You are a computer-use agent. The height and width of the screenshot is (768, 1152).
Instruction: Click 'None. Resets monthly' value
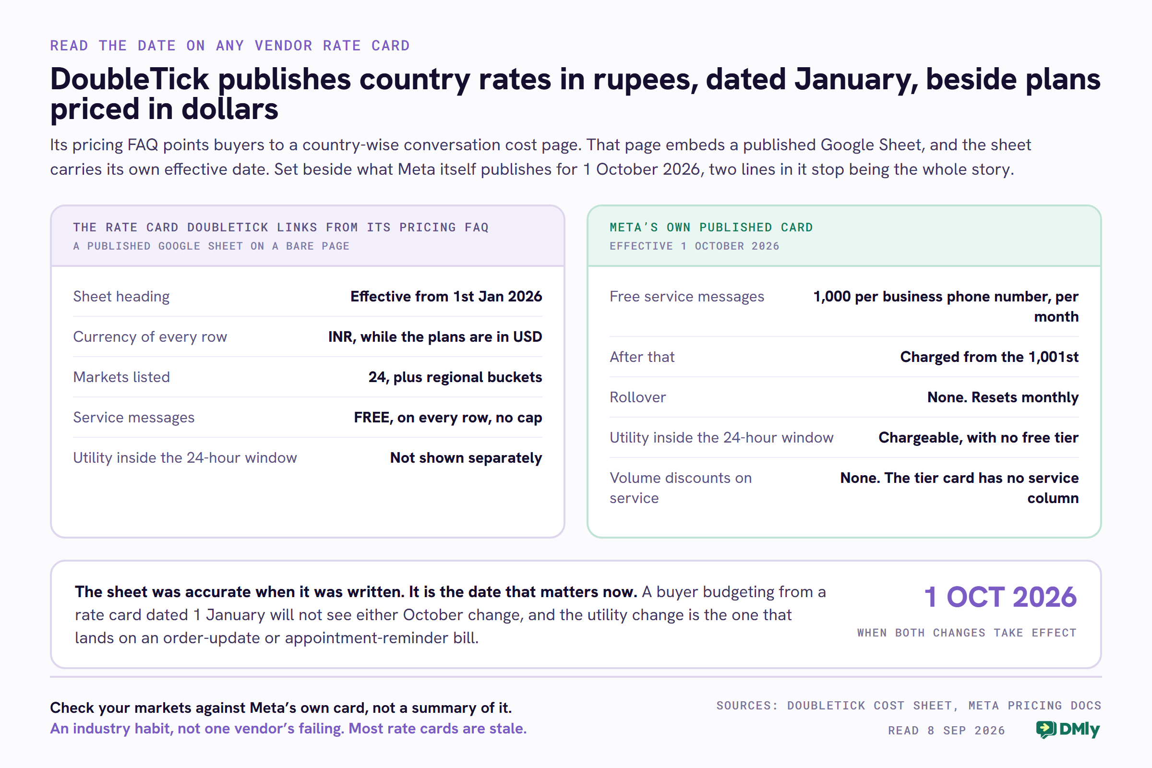pos(1003,397)
